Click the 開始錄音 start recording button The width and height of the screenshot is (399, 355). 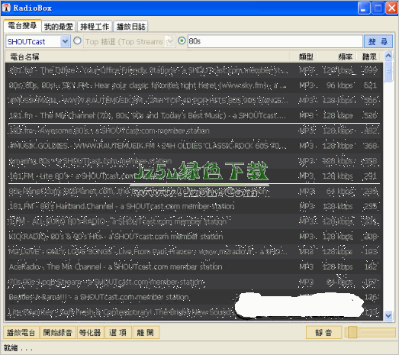coord(58,332)
